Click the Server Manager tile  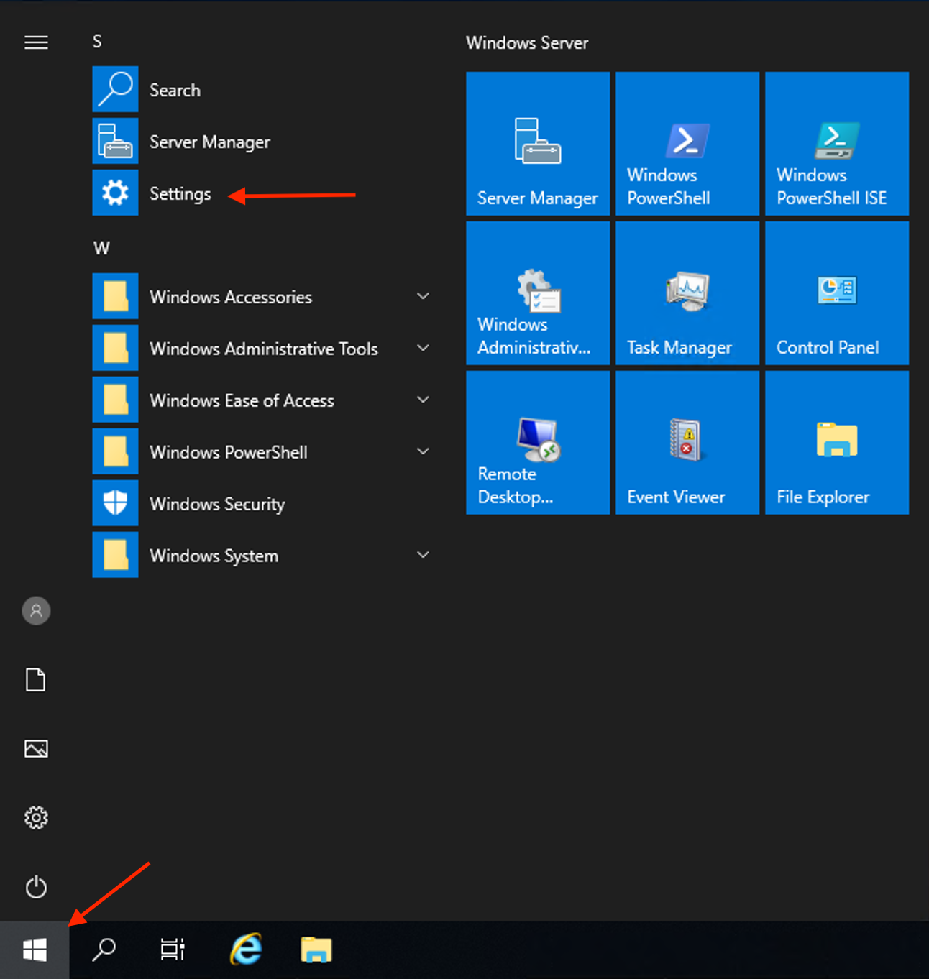click(x=538, y=144)
